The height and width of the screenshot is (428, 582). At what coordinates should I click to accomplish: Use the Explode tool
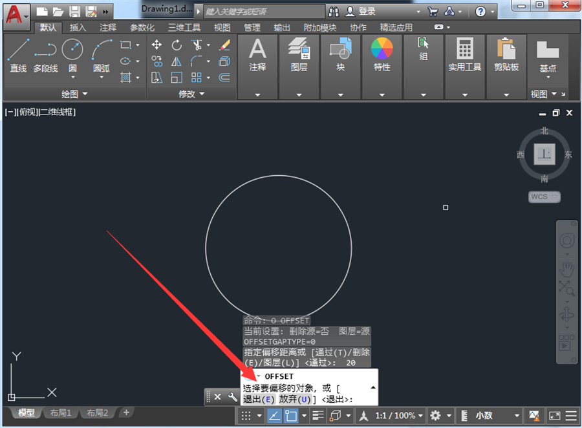click(224, 61)
